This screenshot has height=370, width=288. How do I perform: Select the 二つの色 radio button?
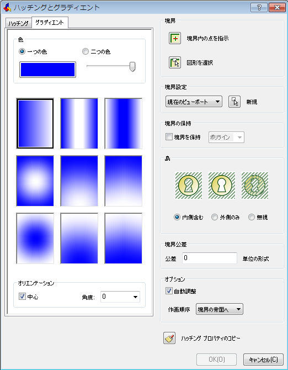click(86, 51)
